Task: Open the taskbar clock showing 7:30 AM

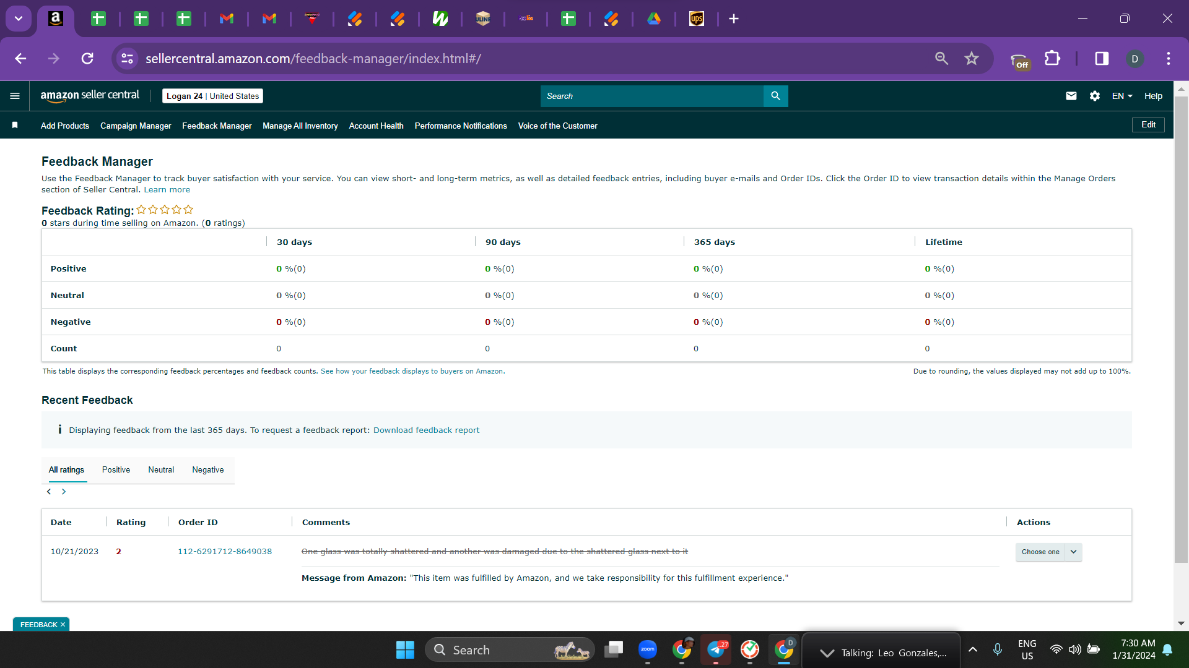Action: click(x=1133, y=649)
